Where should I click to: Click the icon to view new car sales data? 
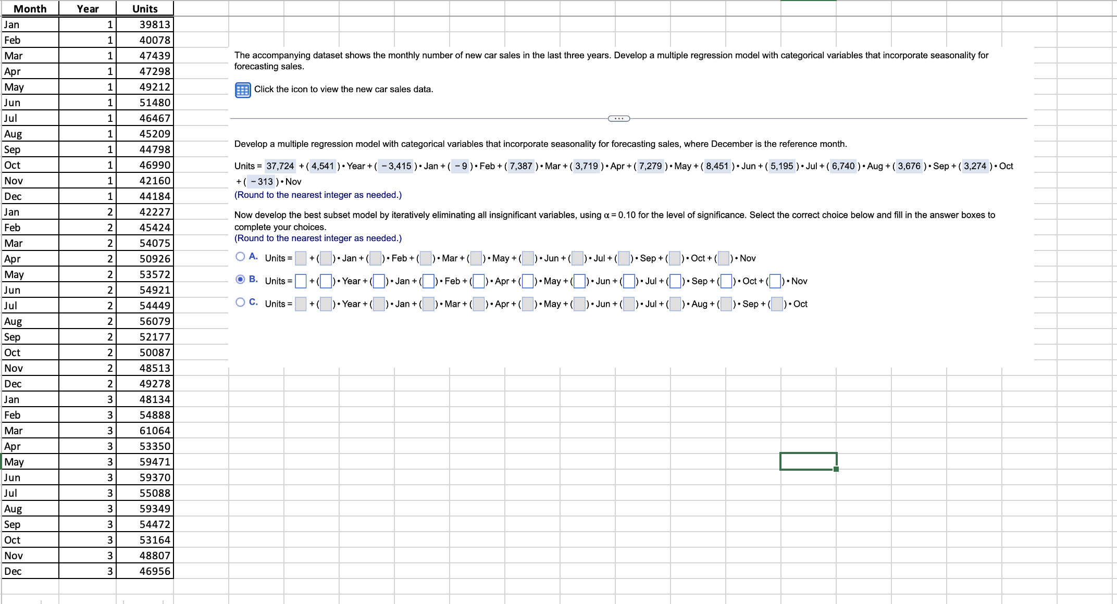pos(242,90)
